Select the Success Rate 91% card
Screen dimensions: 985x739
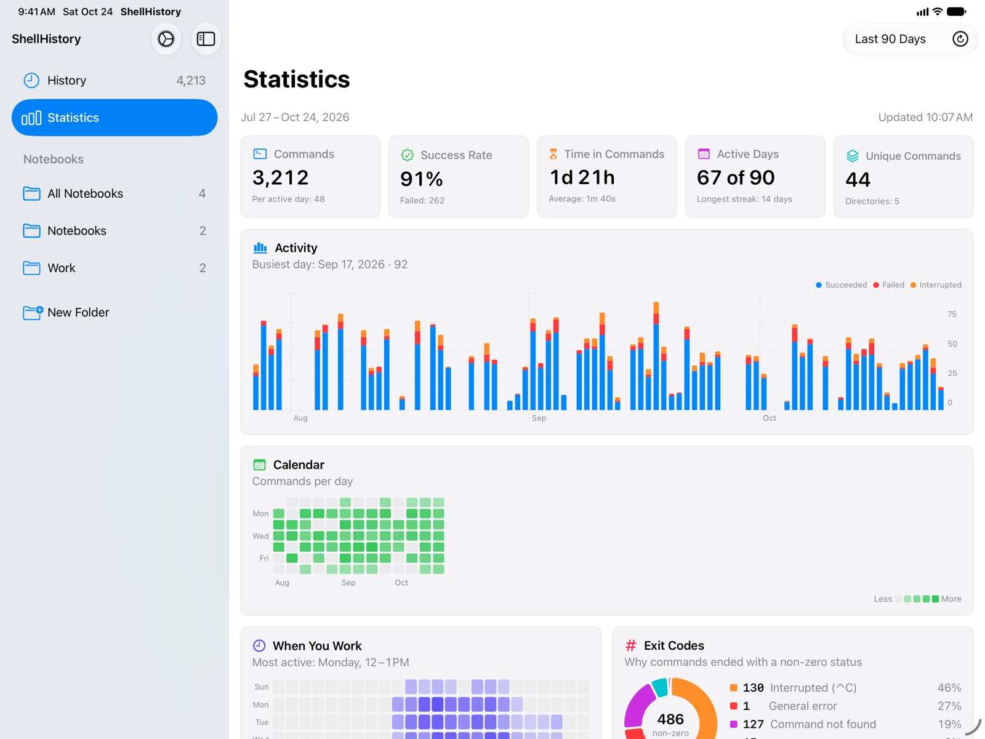[459, 177]
